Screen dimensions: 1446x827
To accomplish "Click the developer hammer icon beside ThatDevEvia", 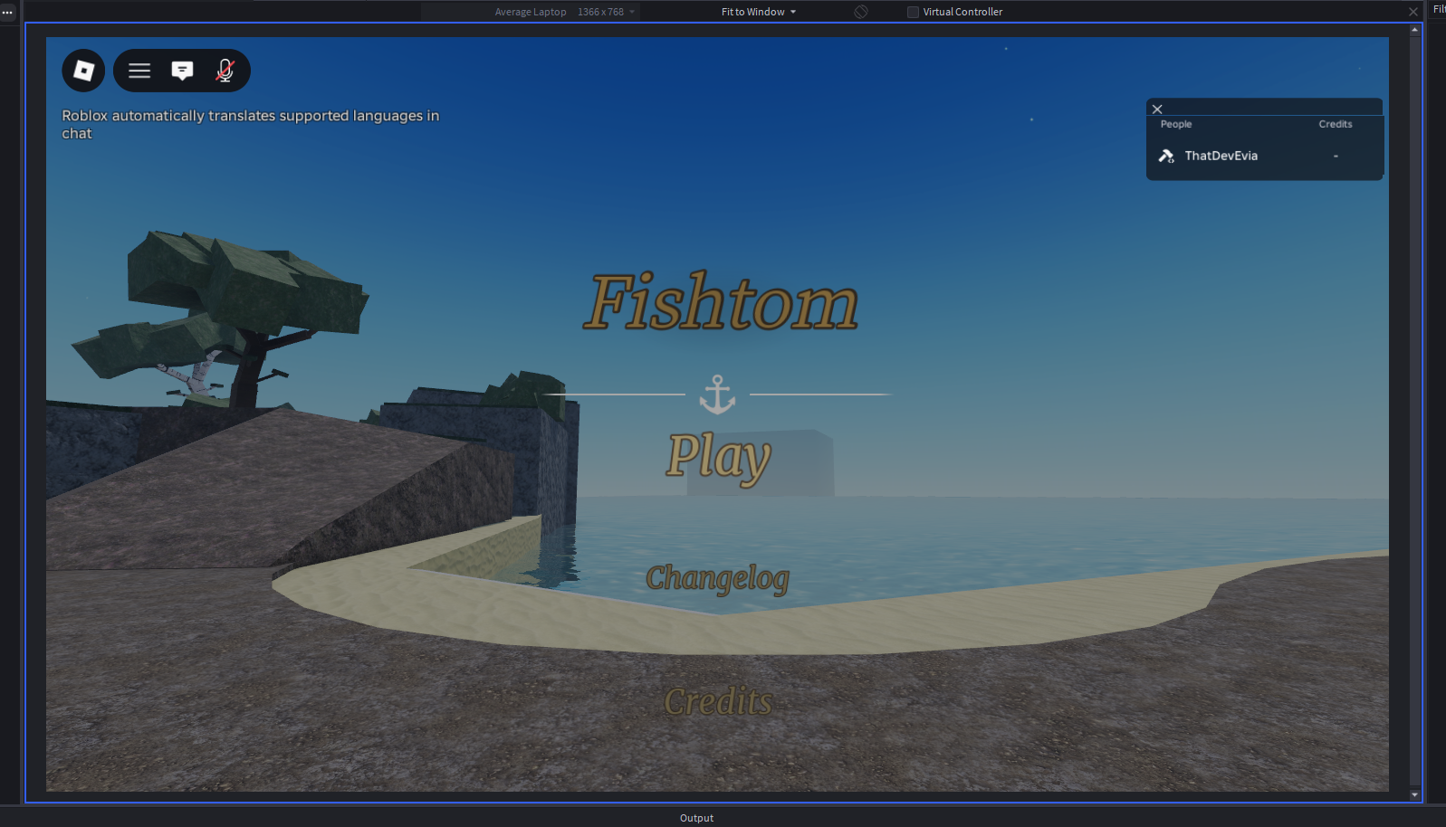I will coord(1166,156).
